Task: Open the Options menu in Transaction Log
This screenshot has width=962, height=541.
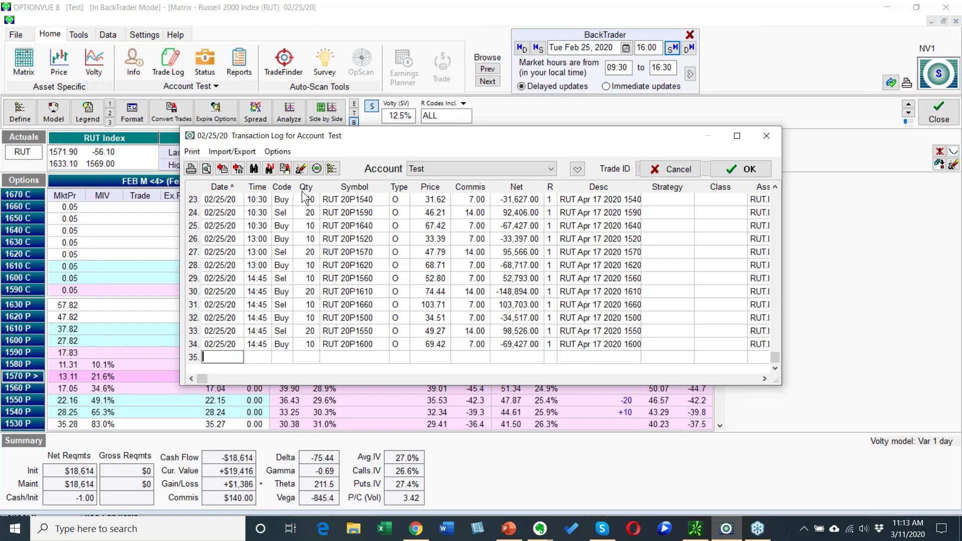Action: click(x=278, y=152)
